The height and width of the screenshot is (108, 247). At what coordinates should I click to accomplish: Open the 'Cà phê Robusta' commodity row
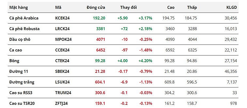24,29
